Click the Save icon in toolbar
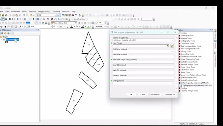Screen dimensions: 223x126 coord(3,15)
